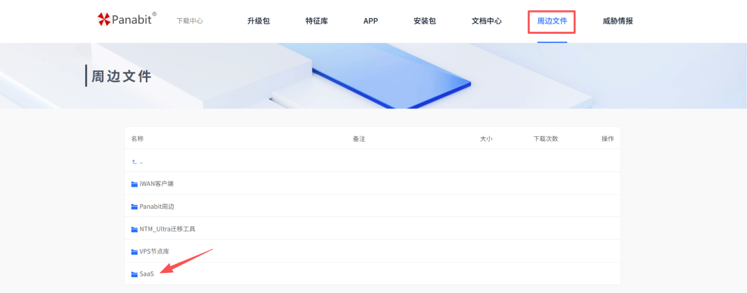
Task: Select the 周边文件 tab
Action: pos(552,21)
